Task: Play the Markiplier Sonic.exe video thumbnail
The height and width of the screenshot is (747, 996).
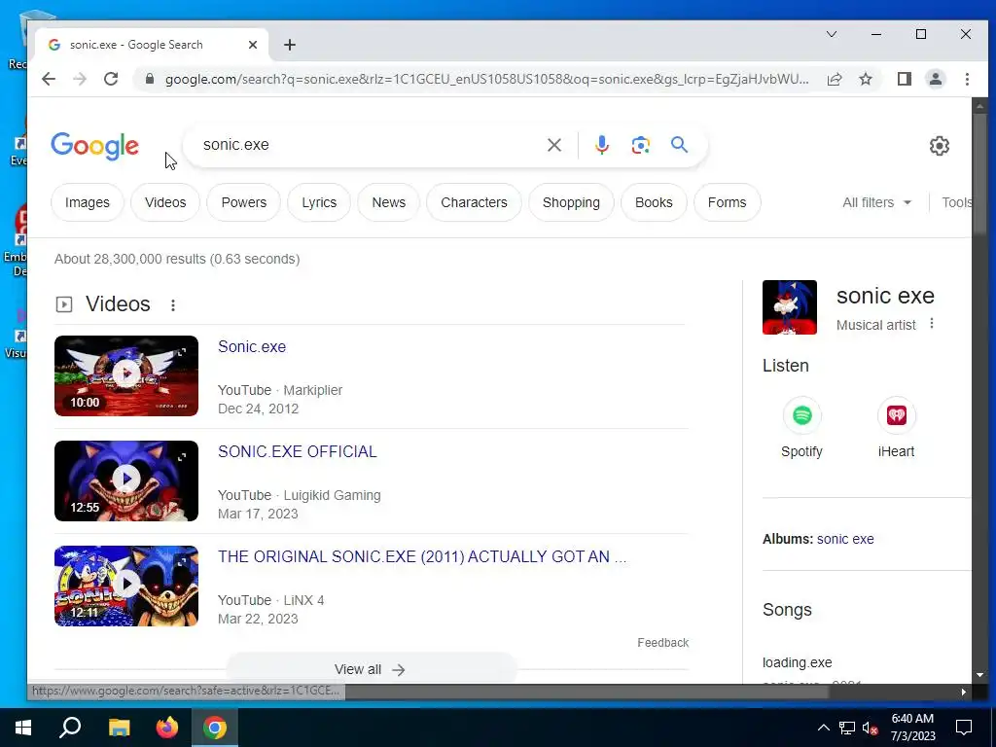Action: pos(126,376)
